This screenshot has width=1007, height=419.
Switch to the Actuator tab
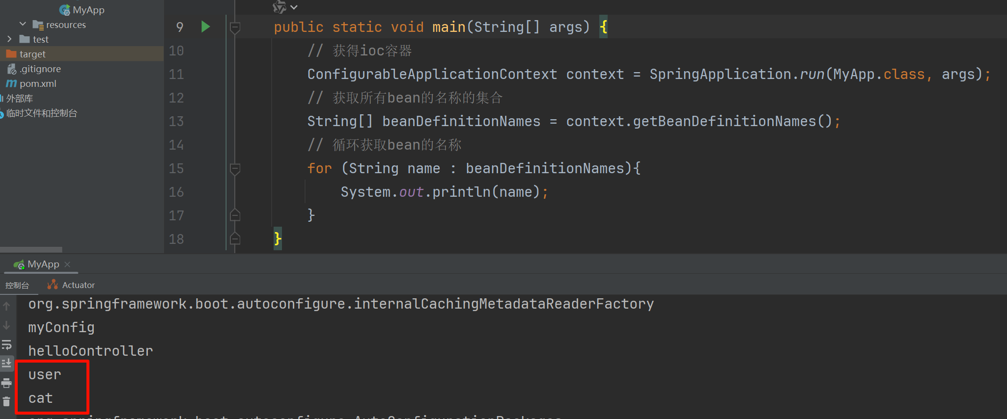click(71, 285)
